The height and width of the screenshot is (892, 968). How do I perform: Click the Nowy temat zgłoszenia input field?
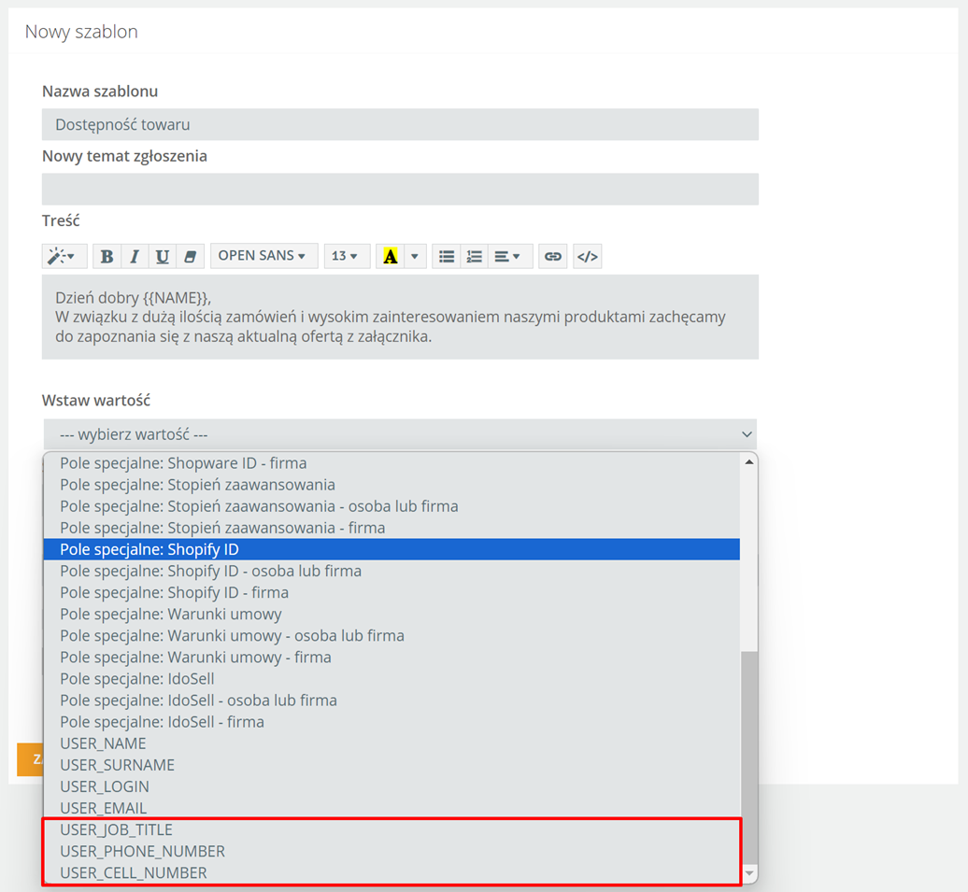(x=400, y=189)
